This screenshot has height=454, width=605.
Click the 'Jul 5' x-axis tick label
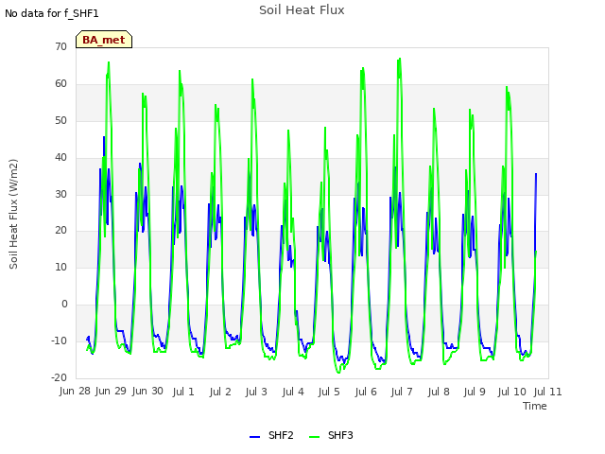329,392
